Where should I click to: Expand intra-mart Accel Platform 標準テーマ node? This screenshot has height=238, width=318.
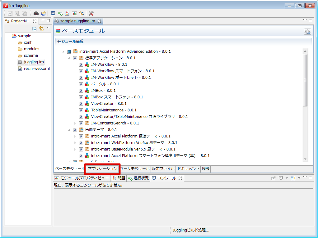(x=75, y=136)
